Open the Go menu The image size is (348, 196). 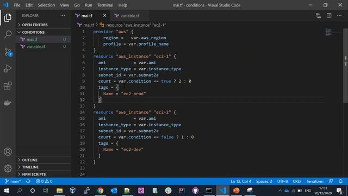(x=77, y=5)
